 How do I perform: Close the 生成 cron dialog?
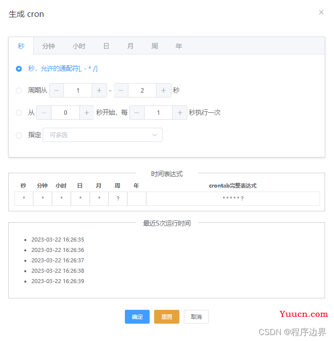(x=321, y=12)
